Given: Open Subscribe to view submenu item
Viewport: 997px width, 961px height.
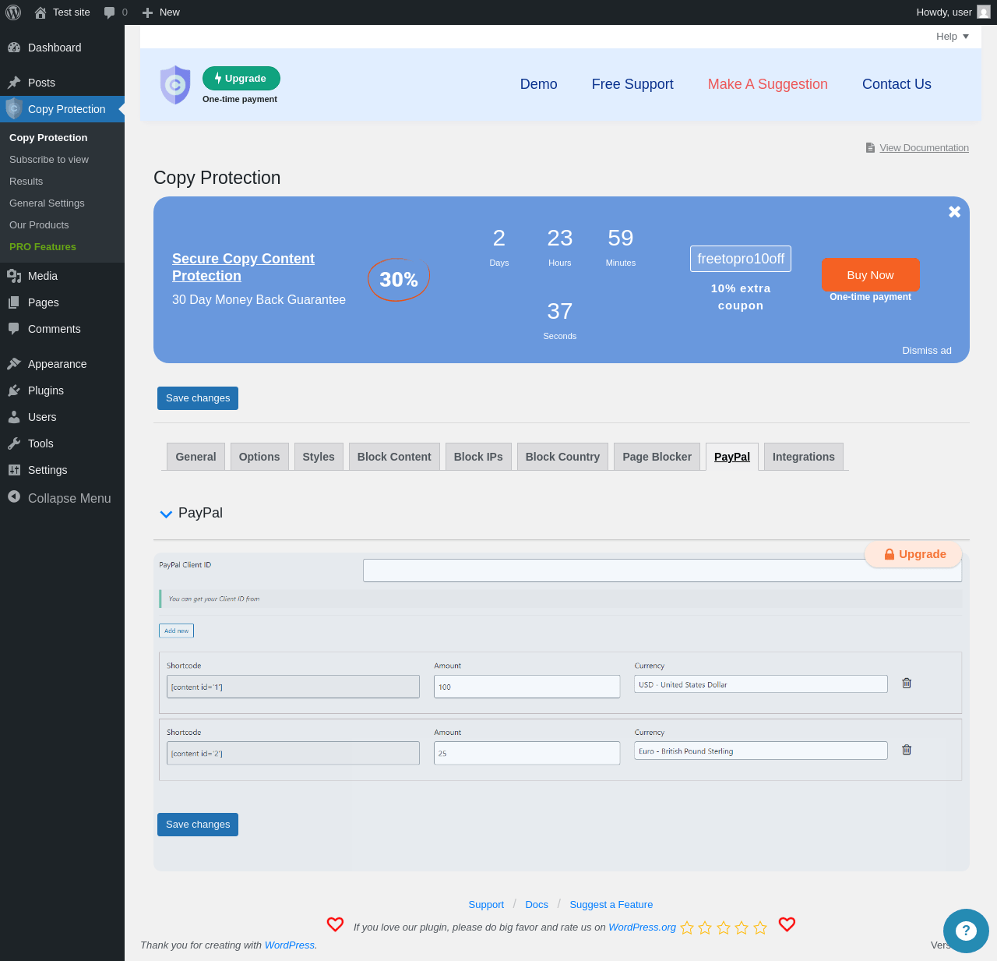Looking at the screenshot, I should [49, 159].
